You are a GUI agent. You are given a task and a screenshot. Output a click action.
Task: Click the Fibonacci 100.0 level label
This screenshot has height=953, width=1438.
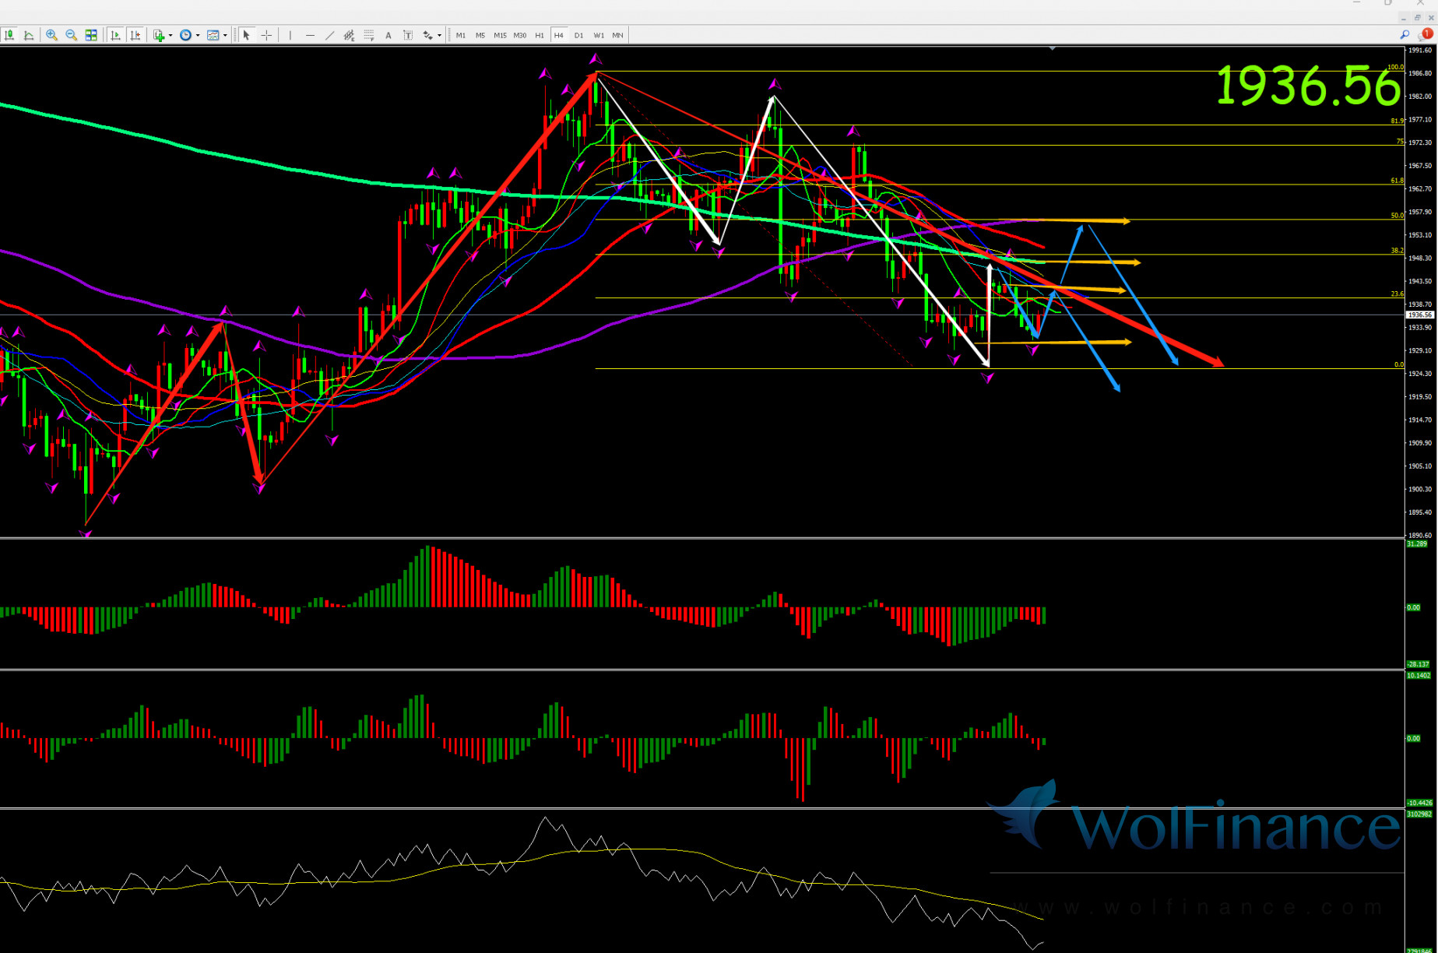point(1395,67)
